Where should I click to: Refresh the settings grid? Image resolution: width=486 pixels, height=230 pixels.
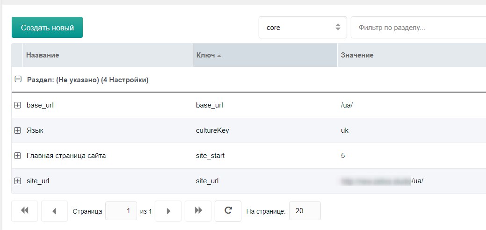tap(228, 211)
